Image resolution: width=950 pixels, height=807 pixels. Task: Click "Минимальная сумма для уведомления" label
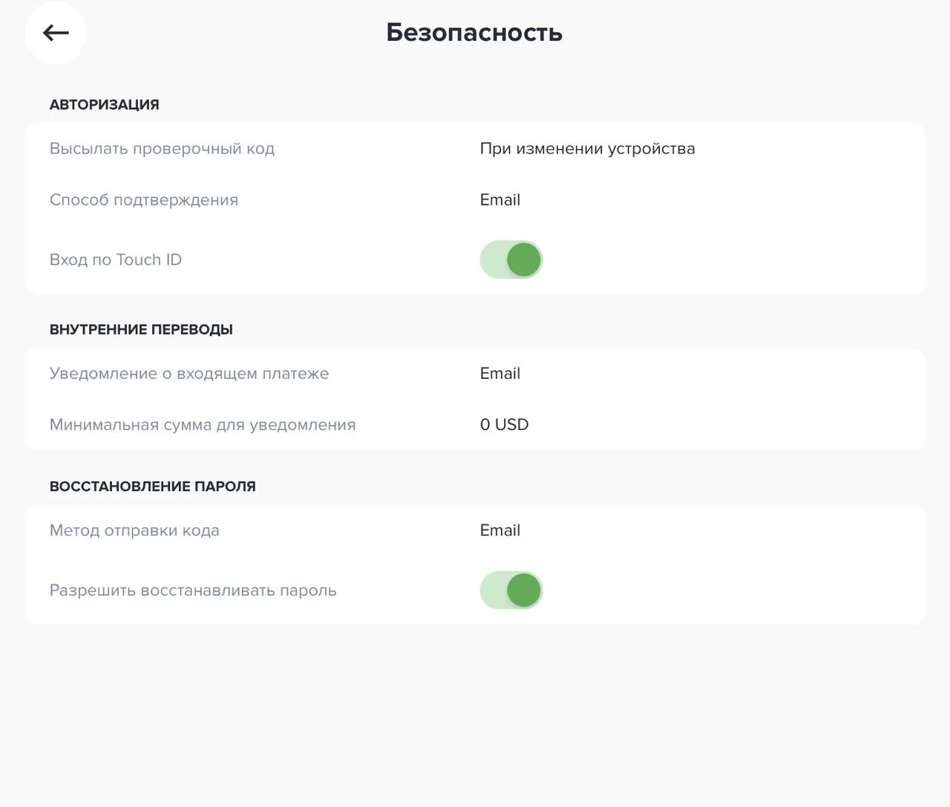[x=203, y=424]
